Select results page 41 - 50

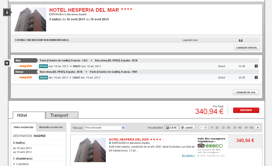[x=249, y=128]
